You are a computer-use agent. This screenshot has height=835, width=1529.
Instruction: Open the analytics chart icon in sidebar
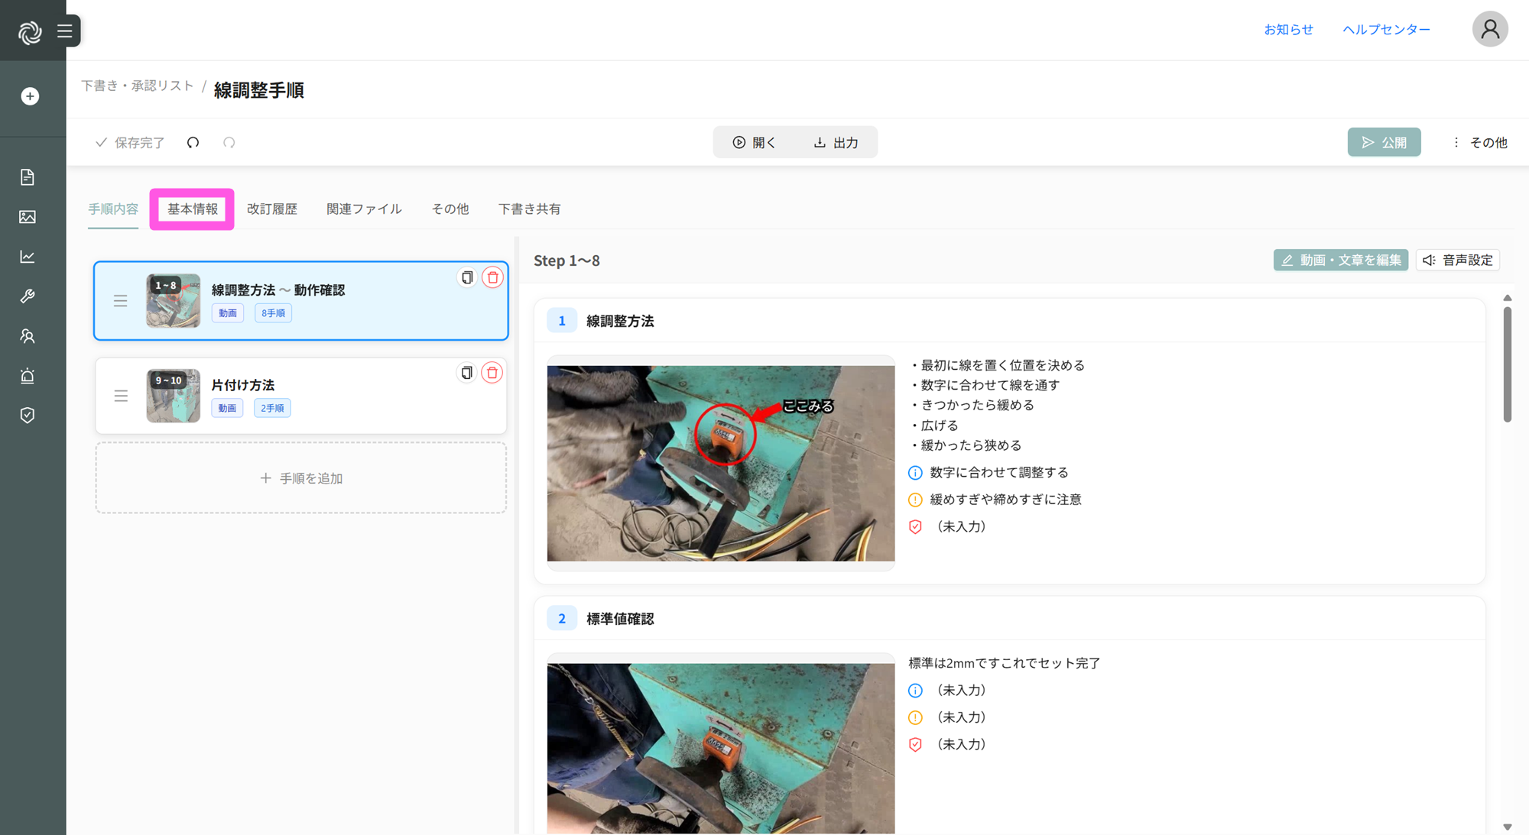(28, 257)
